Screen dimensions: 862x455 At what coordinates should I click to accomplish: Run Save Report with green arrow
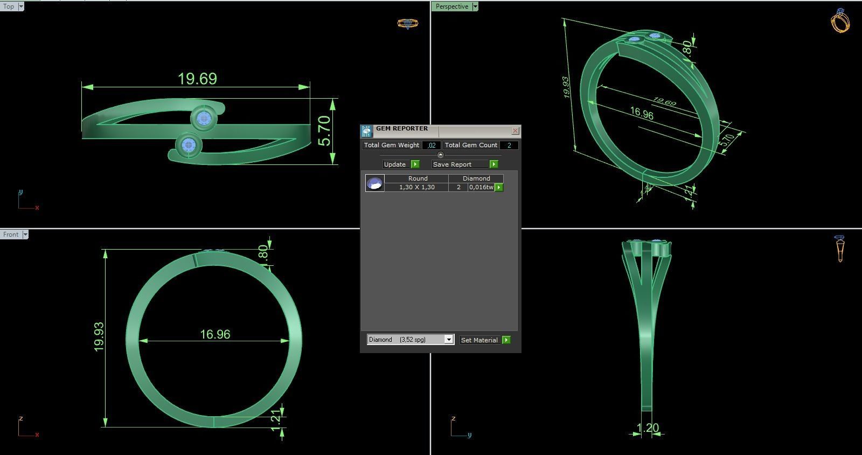[x=493, y=164]
